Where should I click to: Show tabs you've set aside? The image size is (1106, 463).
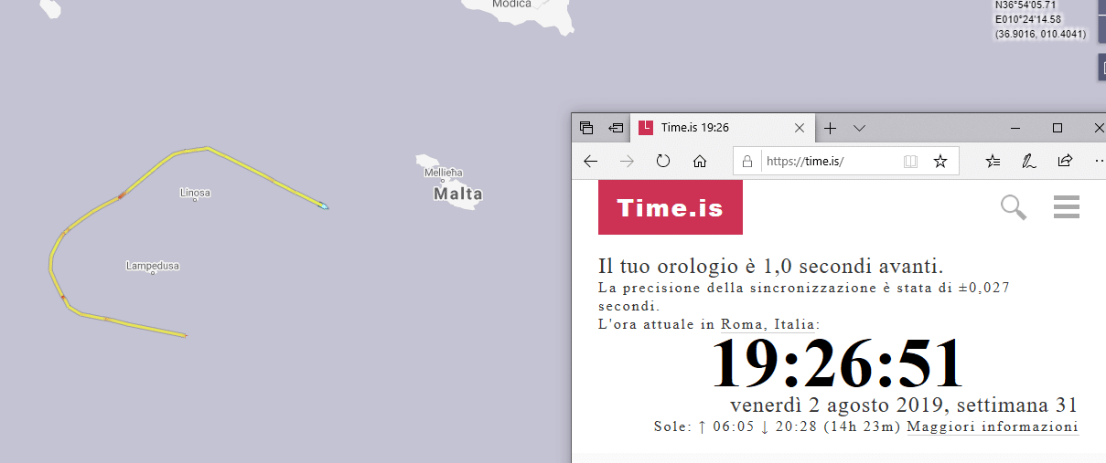587,128
